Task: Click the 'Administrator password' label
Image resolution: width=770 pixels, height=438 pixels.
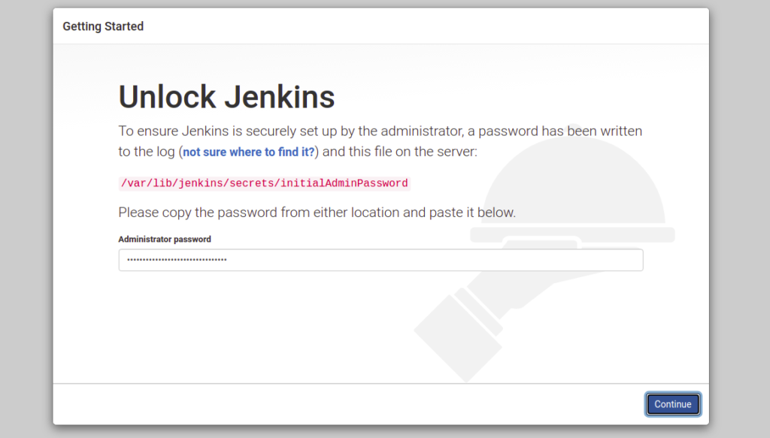Action: point(165,240)
